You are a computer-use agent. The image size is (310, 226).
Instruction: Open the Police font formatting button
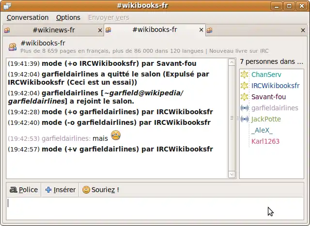(24, 190)
